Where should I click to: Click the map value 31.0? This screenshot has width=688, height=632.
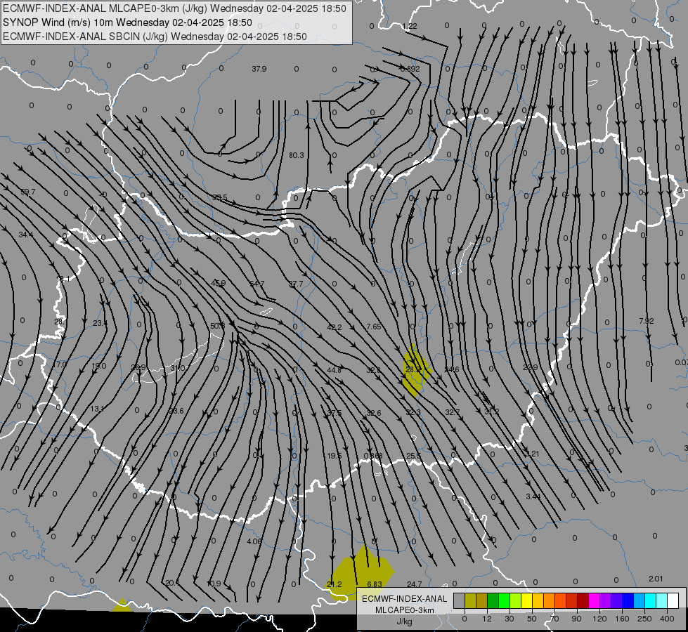click(177, 368)
